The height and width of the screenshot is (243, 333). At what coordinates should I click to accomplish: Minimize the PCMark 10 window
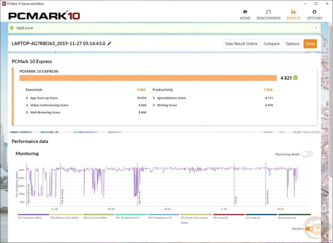pyautogui.click(x=306, y=4)
